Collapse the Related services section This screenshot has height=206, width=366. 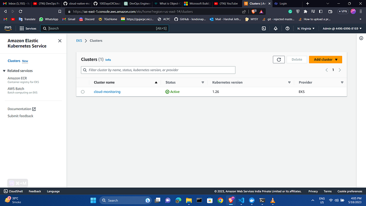(4, 71)
